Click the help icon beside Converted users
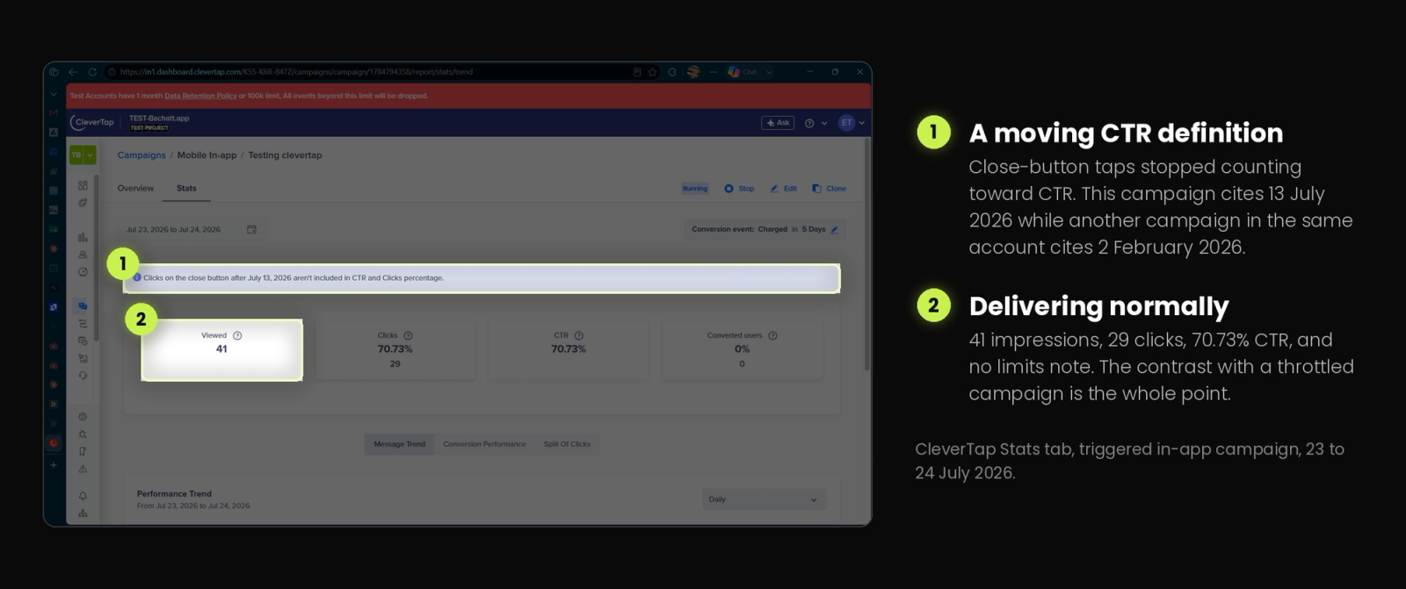This screenshot has height=589, width=1406. click(x=772, y=335)
